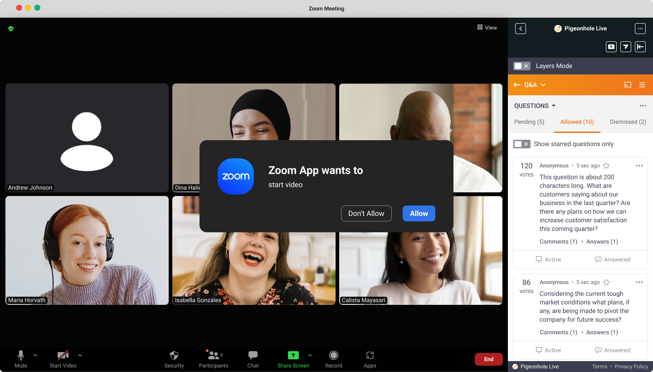Viewport: 653px width, 372px height.
Task: End the Zoom meeting
Action: tap(488, 359)
